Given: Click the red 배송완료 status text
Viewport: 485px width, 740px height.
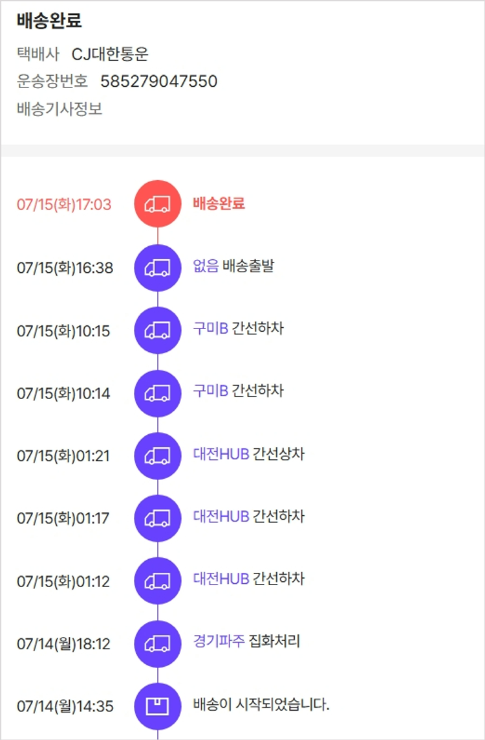Looking at the screenshot, I should 219,203.
